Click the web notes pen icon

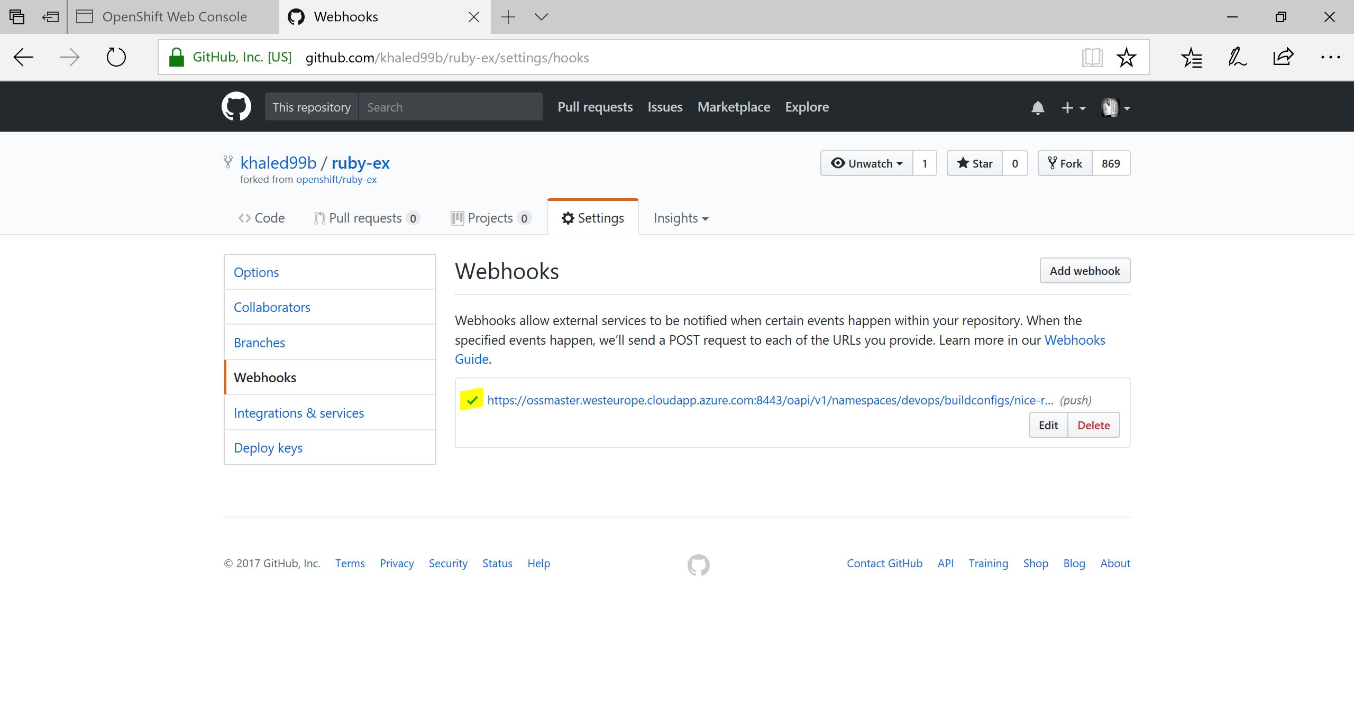point(1237,57)
